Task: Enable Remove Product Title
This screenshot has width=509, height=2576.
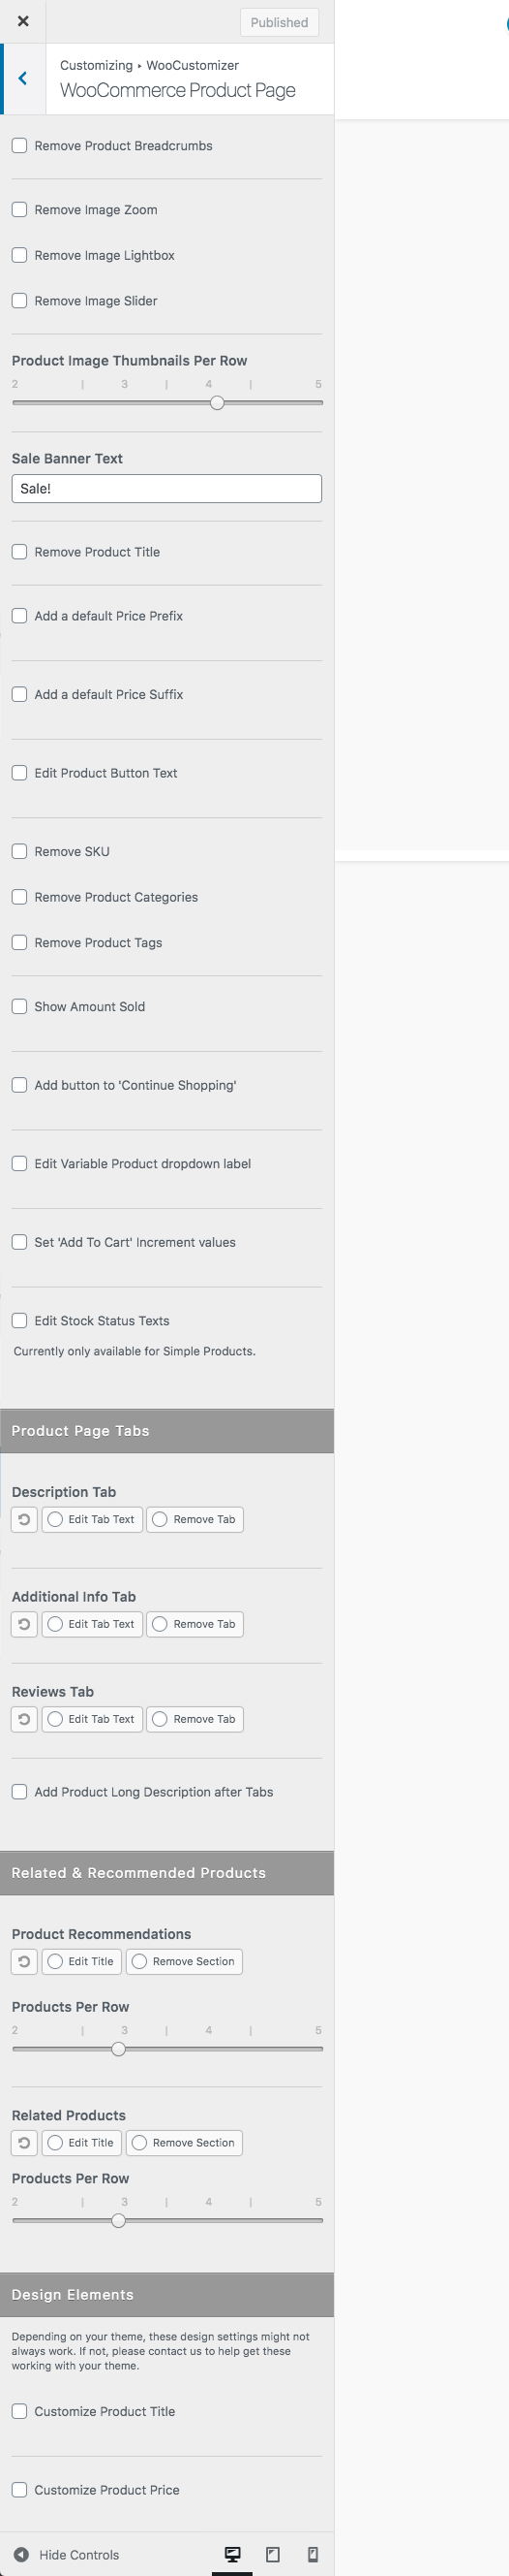Action: point(19,552)
